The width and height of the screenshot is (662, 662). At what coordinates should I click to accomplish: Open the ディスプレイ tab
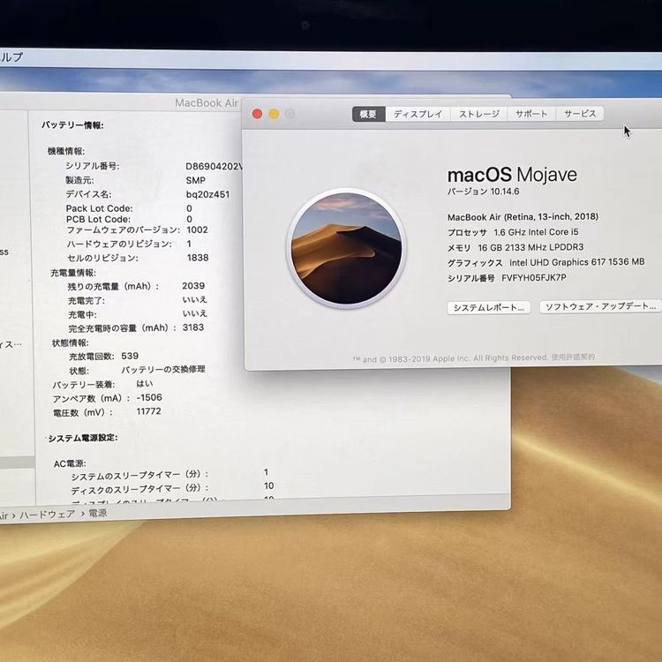click(x=418, y=114)
